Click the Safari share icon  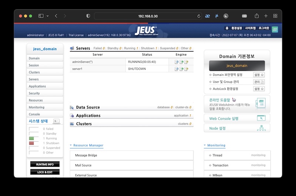256,16
